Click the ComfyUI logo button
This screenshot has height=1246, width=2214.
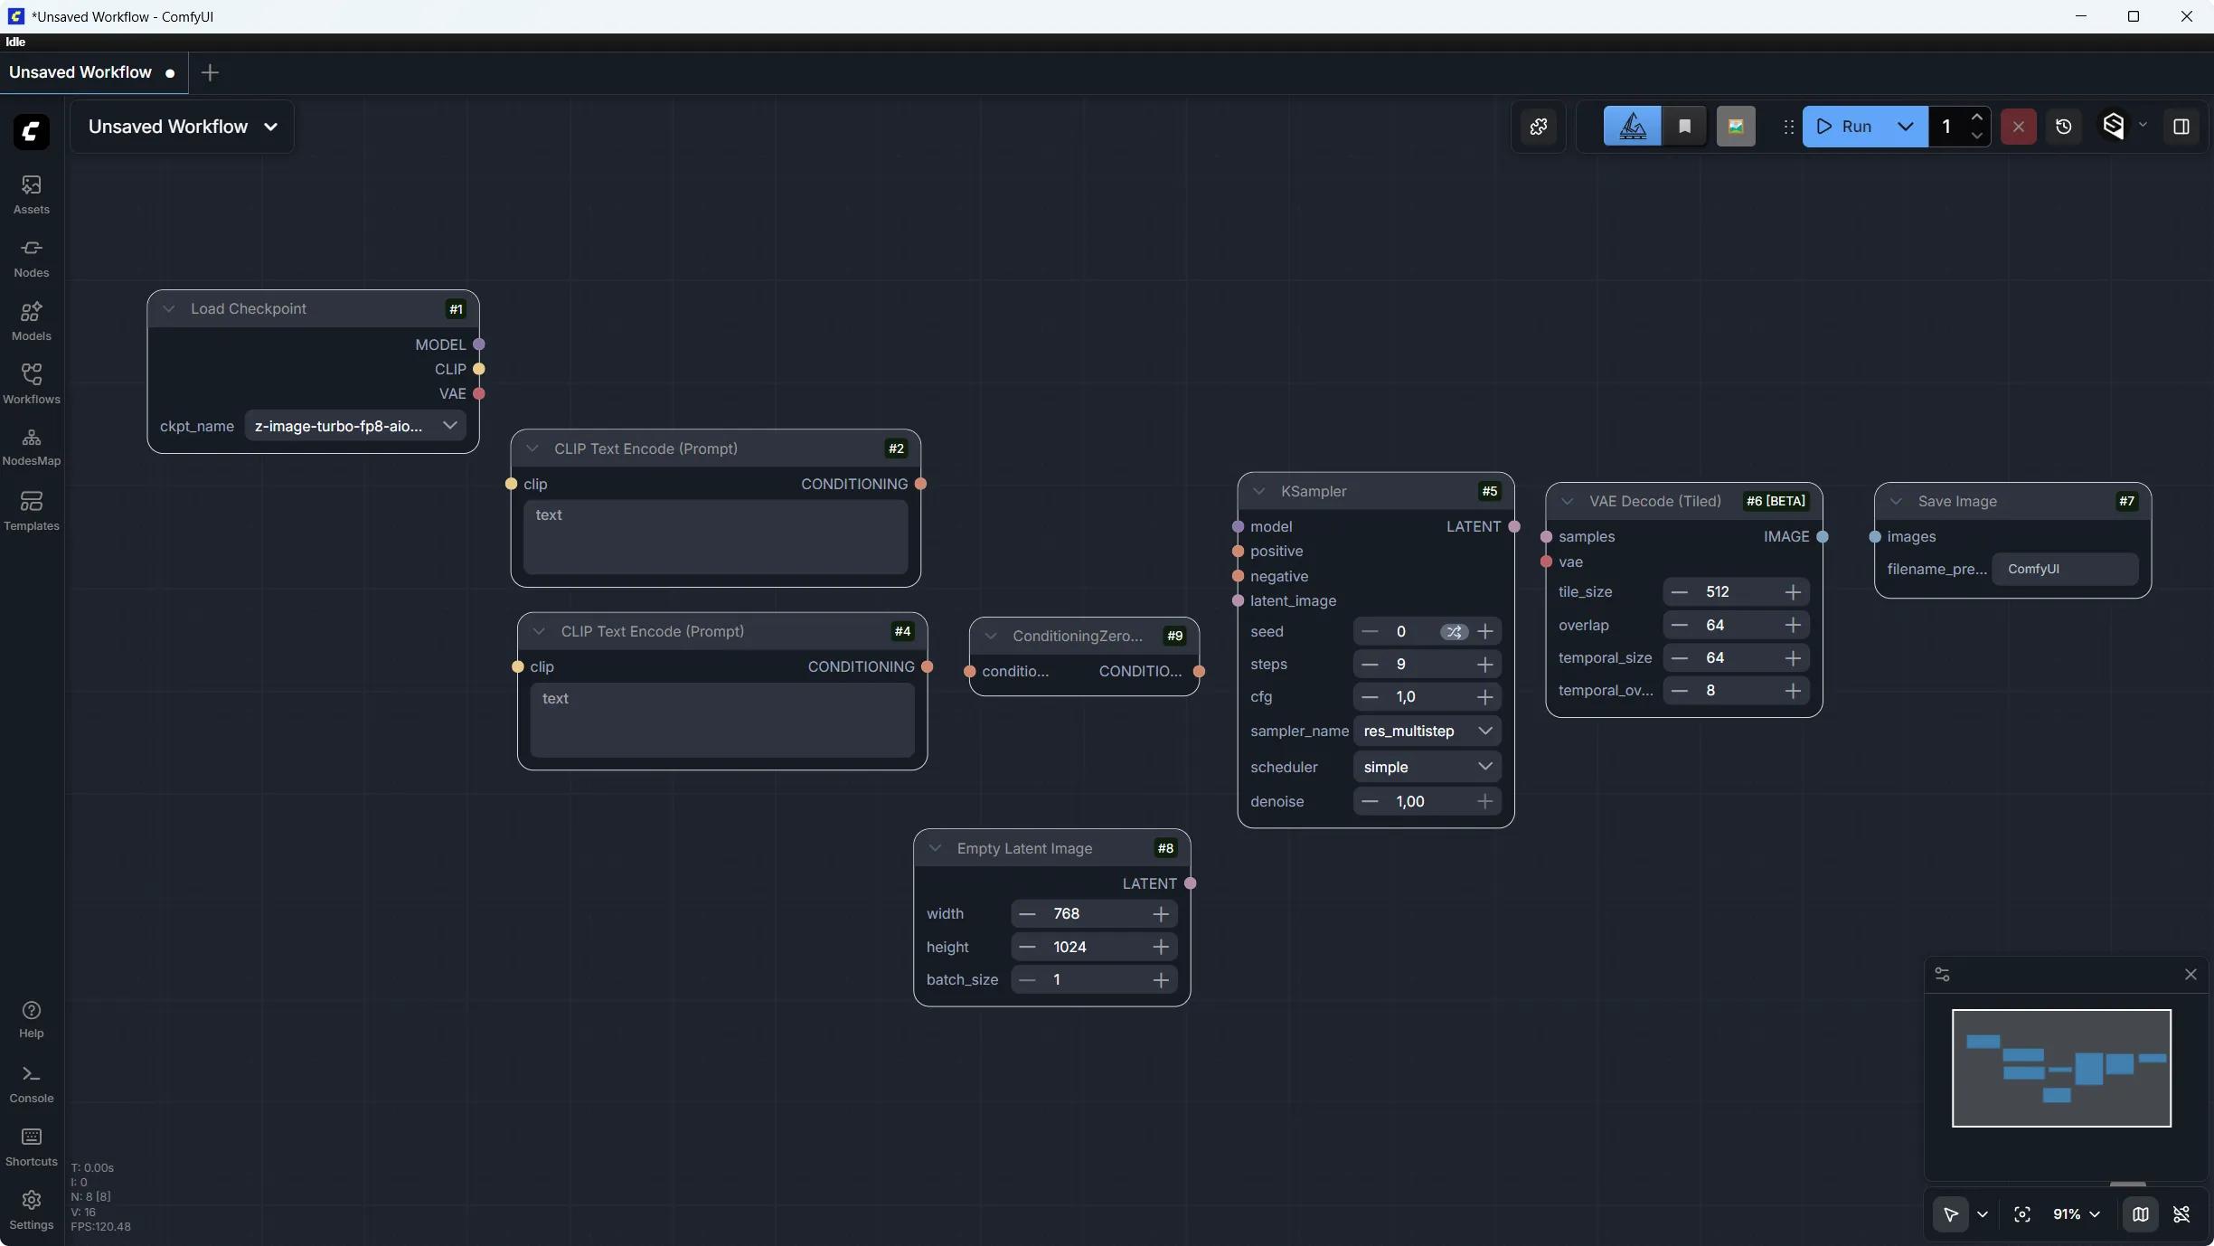point(32,132)
